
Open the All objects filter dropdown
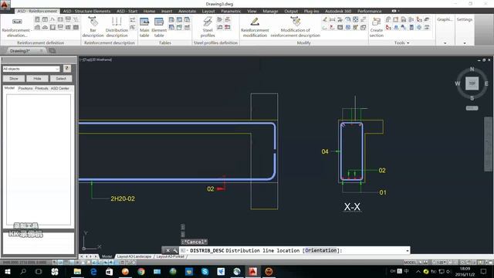tap(31, 69)
